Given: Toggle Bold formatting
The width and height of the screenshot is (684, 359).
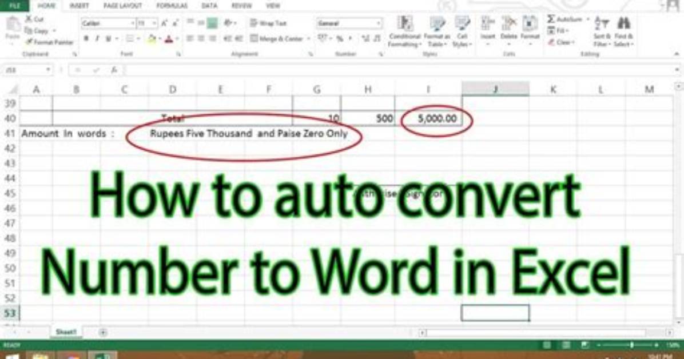Looking at the screenshot, I should tap(86, 39).
